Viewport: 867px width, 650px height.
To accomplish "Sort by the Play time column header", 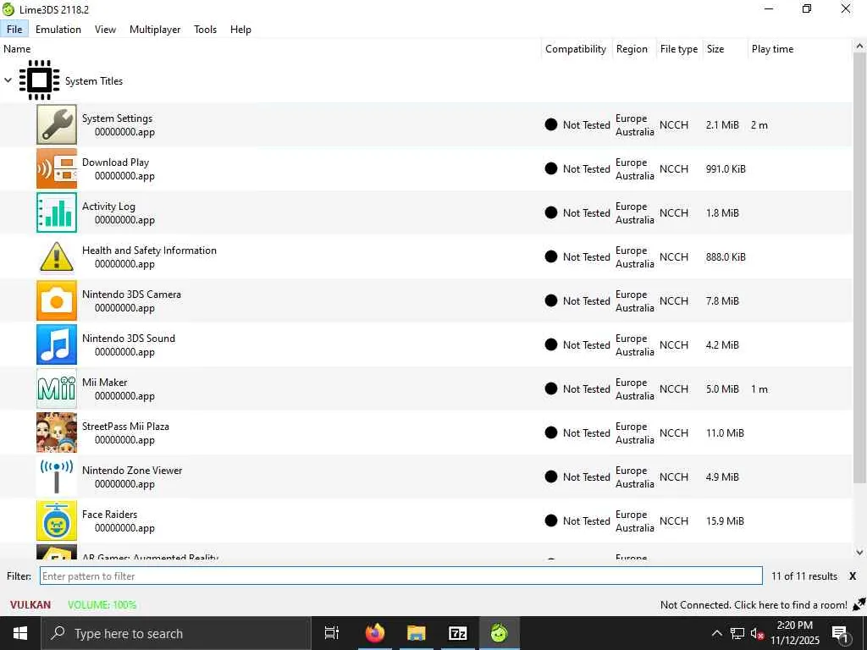I will (799, 48).
